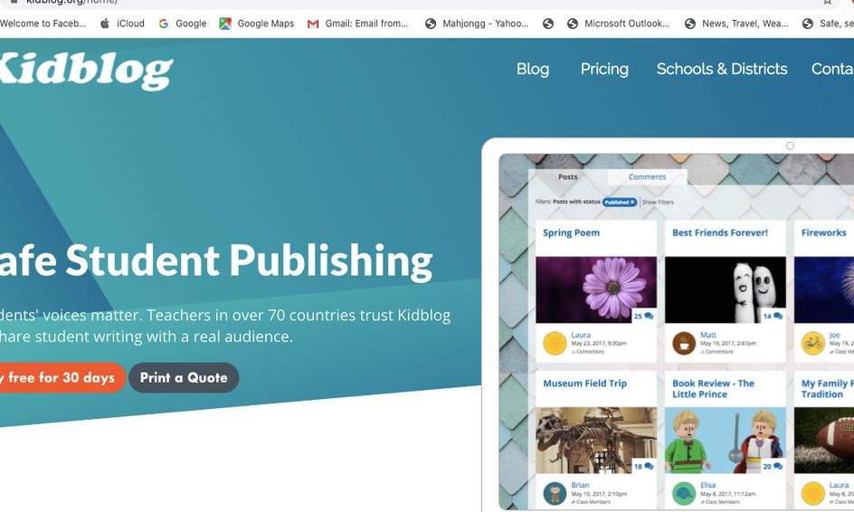Switch to the Posts tab
Image resolution: width=854 pixels, height=512 pixels.
pyautogui.click(x=567, y=177)
